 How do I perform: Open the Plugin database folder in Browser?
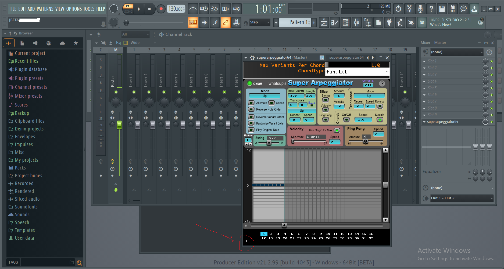tap(31, 69)
